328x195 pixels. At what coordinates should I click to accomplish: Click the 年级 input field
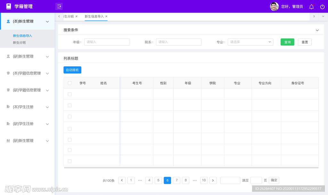(x=107, y=42)
